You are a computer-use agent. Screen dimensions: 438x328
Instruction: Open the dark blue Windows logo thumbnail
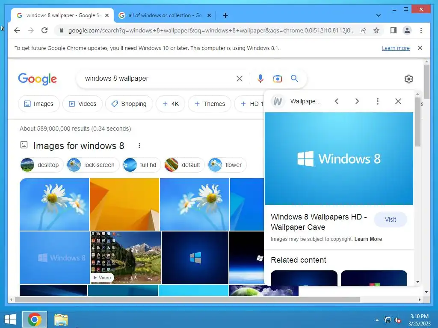click(195, 258)
